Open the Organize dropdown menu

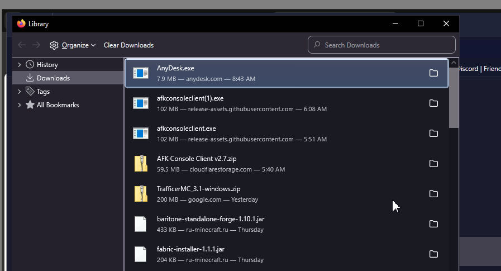(73, 45)
